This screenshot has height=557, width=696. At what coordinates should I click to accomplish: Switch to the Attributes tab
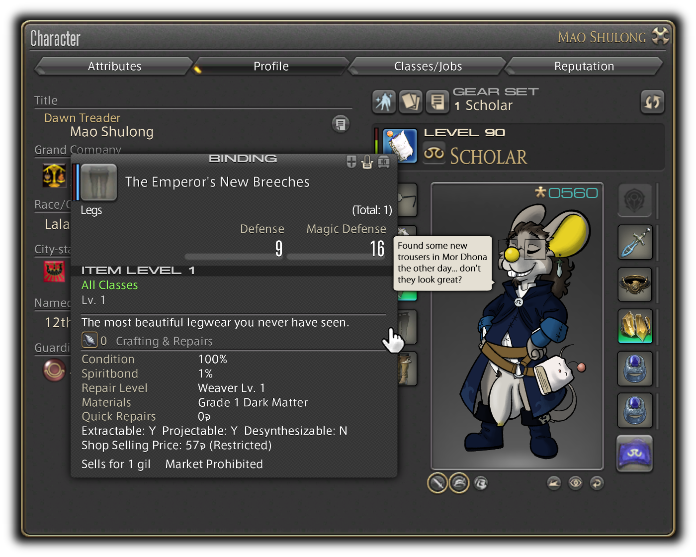tap(114, 66)
